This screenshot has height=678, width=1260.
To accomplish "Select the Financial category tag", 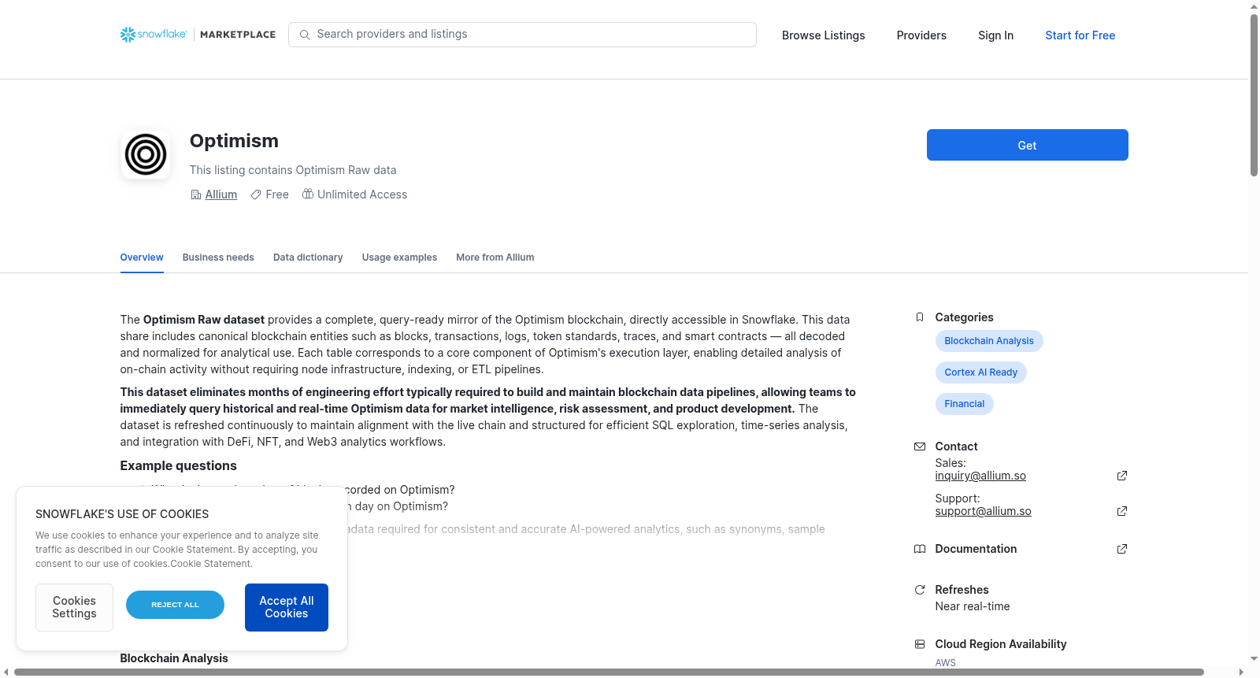I will (965, 404).
